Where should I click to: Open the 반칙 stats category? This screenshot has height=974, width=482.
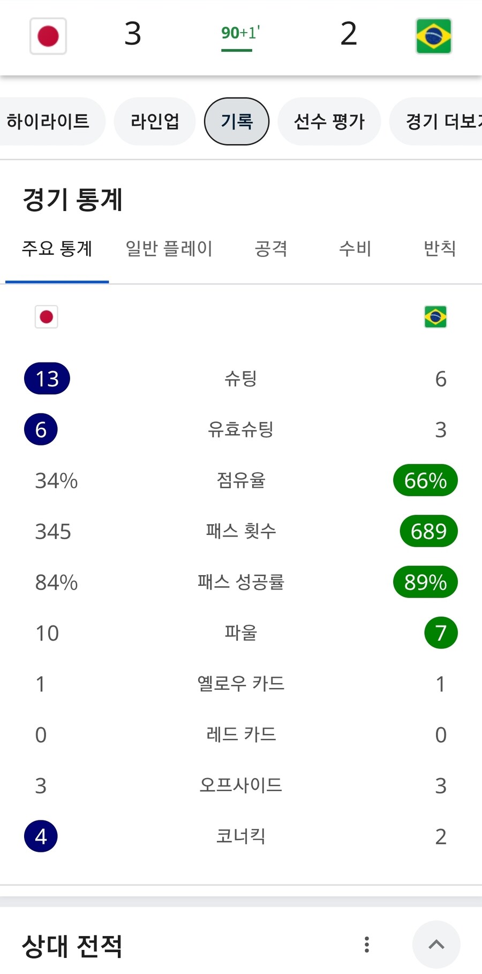[x=440, y=249]
